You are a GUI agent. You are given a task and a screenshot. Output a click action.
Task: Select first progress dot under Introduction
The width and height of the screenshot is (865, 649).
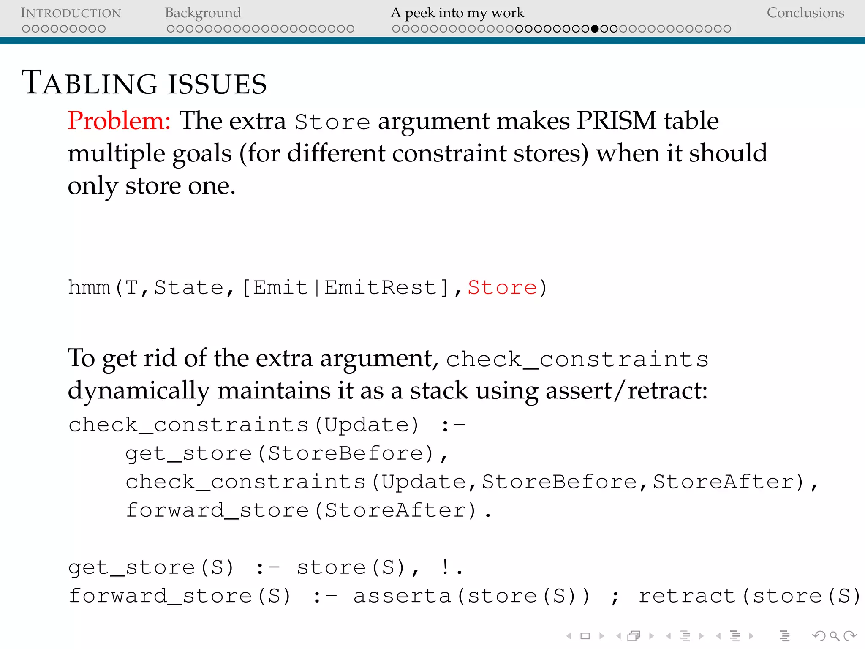26,29
